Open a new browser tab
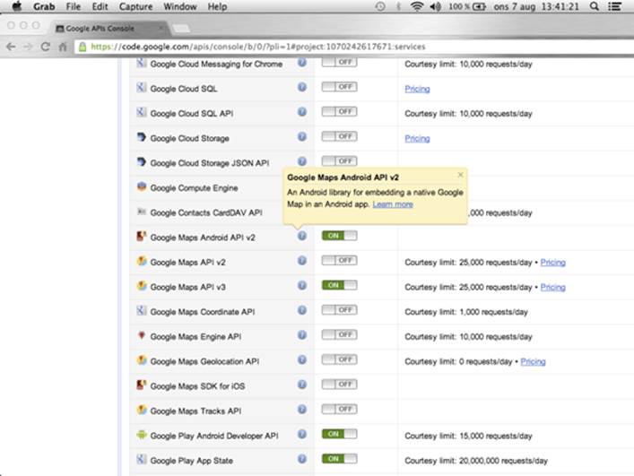634x476 pixels. click(x=181, y=28)
